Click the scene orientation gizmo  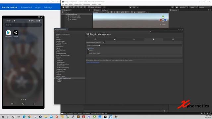163,19
